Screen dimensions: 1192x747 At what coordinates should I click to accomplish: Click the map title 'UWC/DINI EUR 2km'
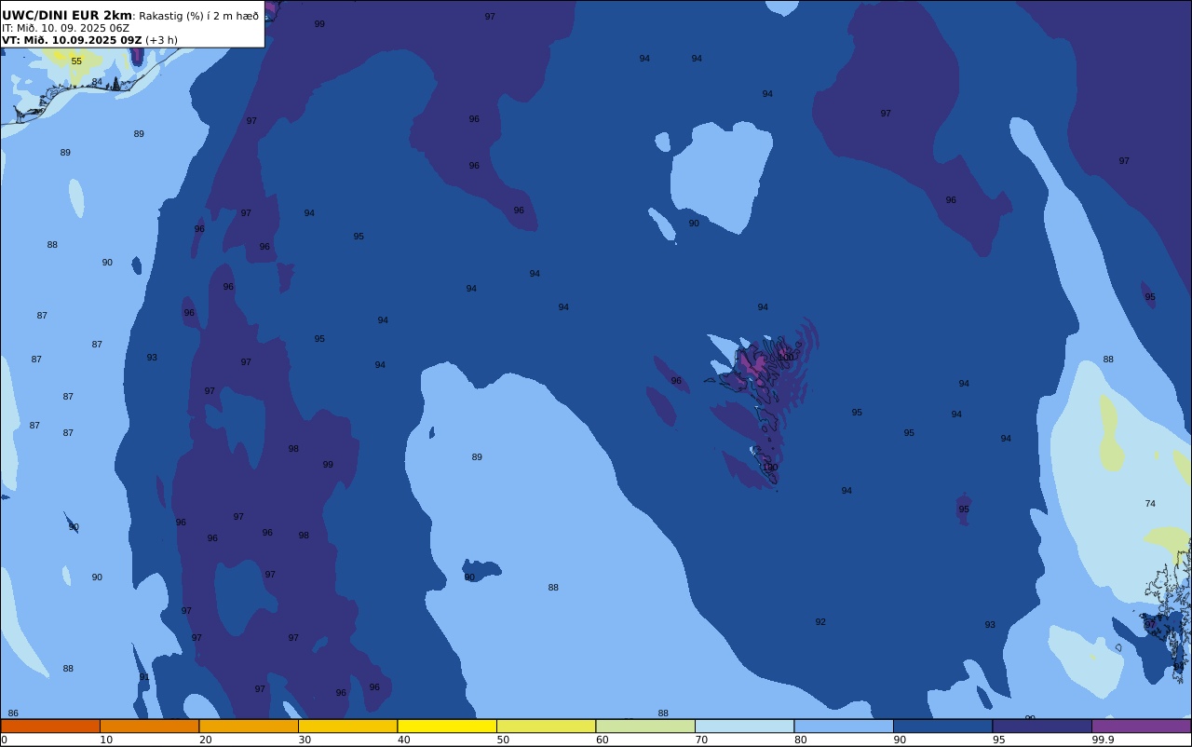click(67, 16)
